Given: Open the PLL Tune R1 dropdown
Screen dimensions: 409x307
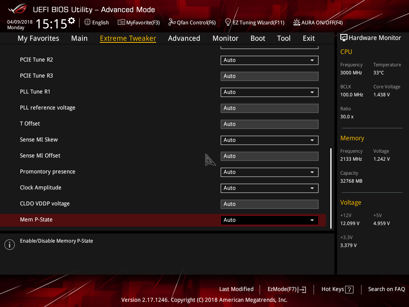Looking at the screenshot, I should pos(270,92).
